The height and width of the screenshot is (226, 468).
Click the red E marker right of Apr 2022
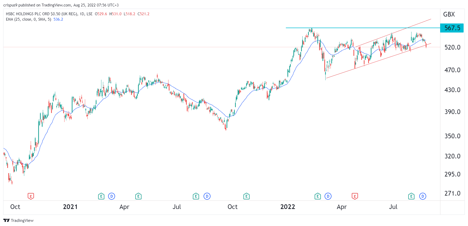point(355,196)
